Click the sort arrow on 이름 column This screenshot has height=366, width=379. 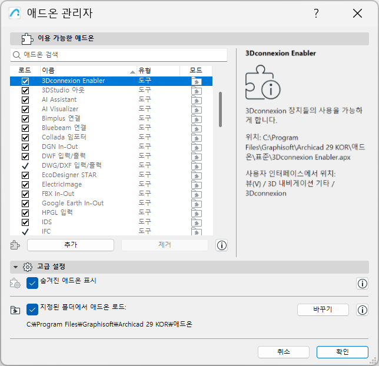[x=132, y=72]
